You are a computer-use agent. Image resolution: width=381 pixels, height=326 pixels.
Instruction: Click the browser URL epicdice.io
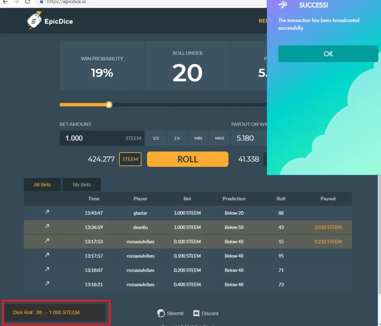pos(67,2)
